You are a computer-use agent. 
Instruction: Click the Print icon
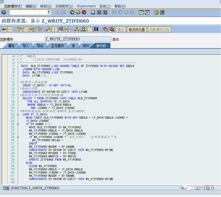[93, 12]
